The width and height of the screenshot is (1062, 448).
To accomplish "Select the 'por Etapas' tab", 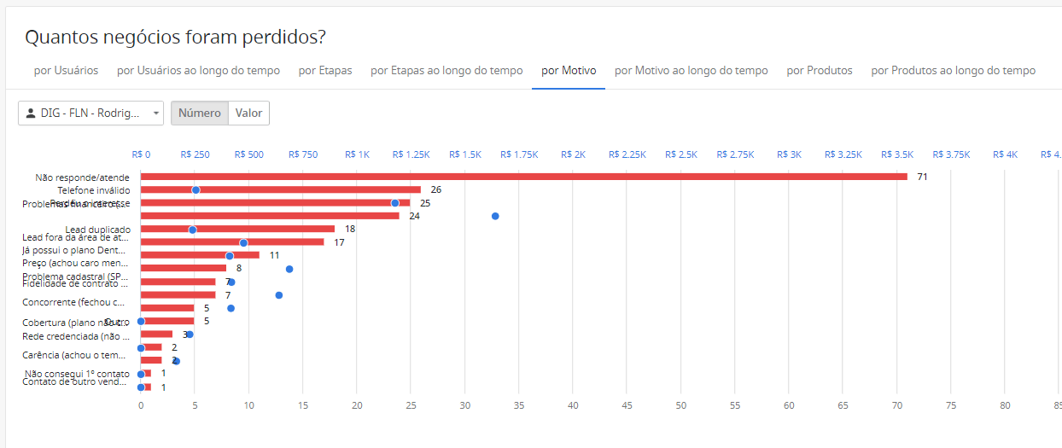I will (x=325, y=71).
